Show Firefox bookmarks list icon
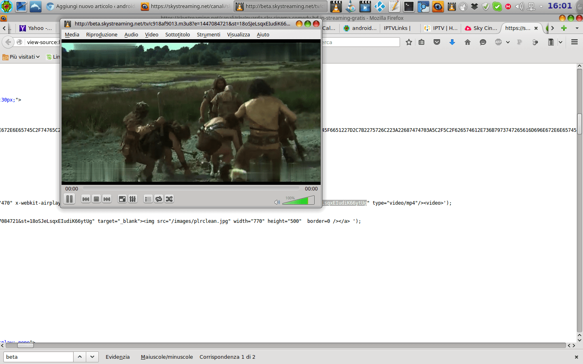Viewport: 583px width, 364px height. point(421,42)
